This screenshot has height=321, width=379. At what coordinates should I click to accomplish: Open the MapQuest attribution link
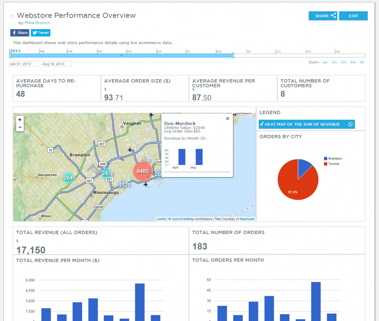coord(247,219)
